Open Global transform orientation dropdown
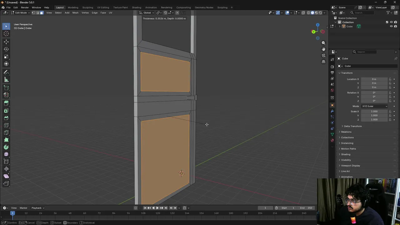Screen dimensions: 400x225 pos(147,13)
